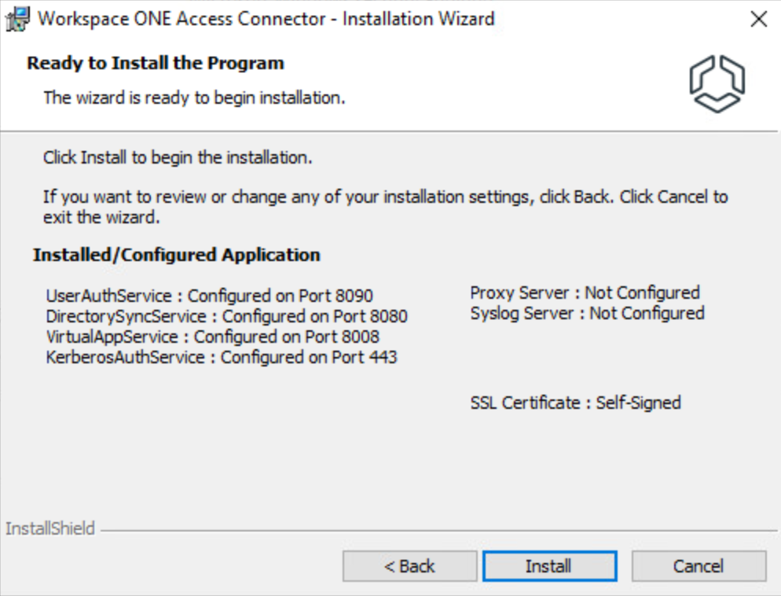Click the Syslog Server Not Configured text

(587, 313)
